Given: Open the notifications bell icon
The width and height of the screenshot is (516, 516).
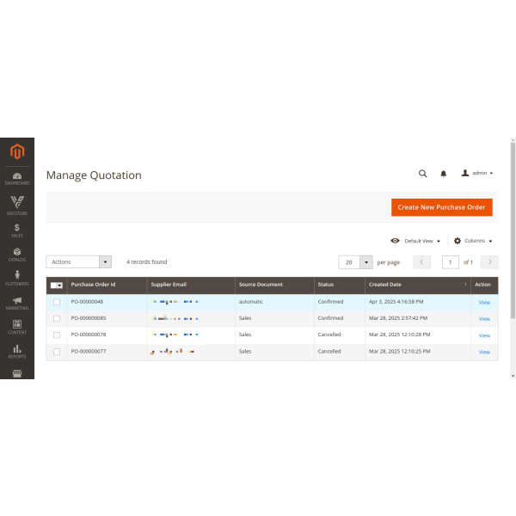Looking at the screenshot, I should click(x=444, y=173).
